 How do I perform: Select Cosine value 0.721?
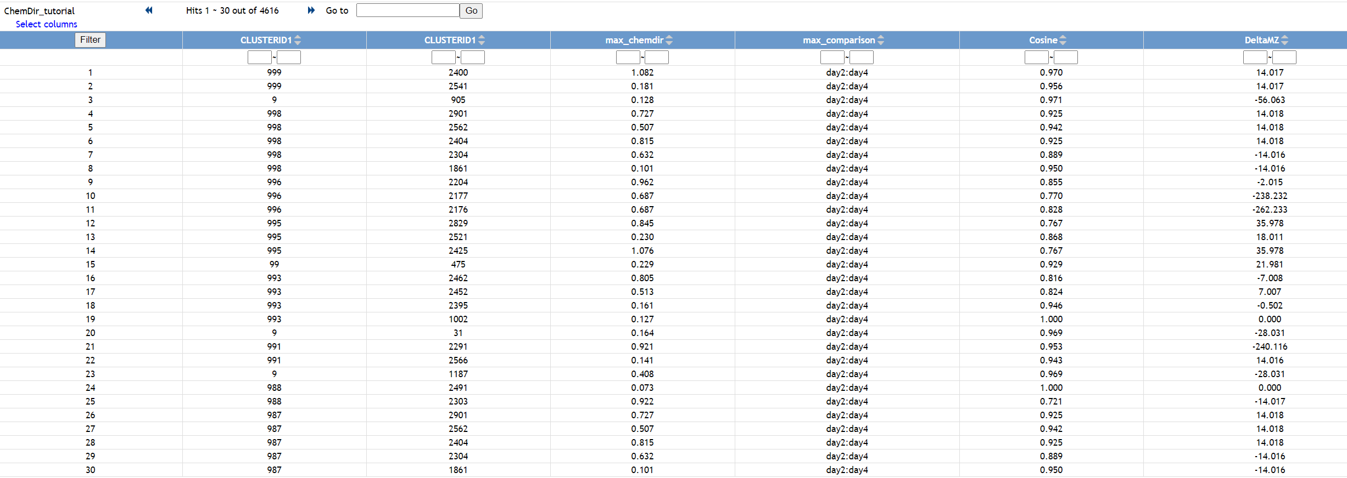[1051, 401]
